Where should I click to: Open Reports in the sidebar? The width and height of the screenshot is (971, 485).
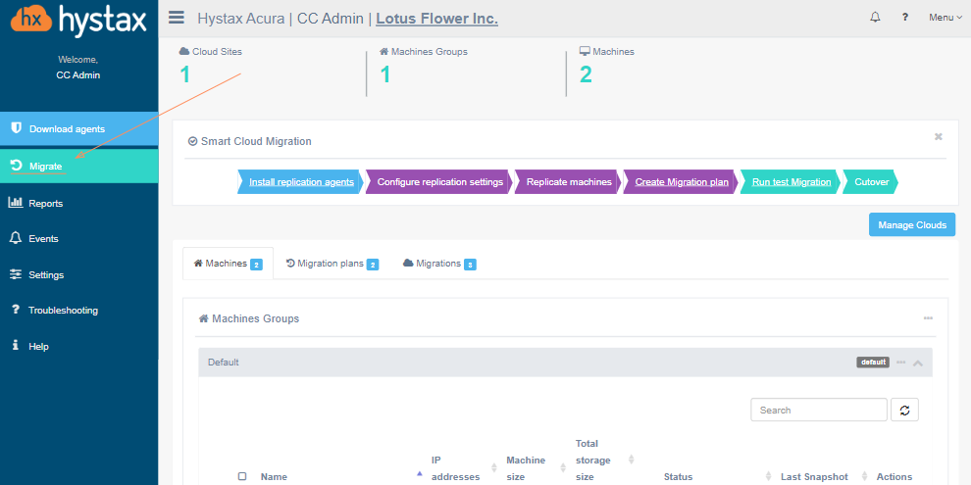click(x=46, y=204)
